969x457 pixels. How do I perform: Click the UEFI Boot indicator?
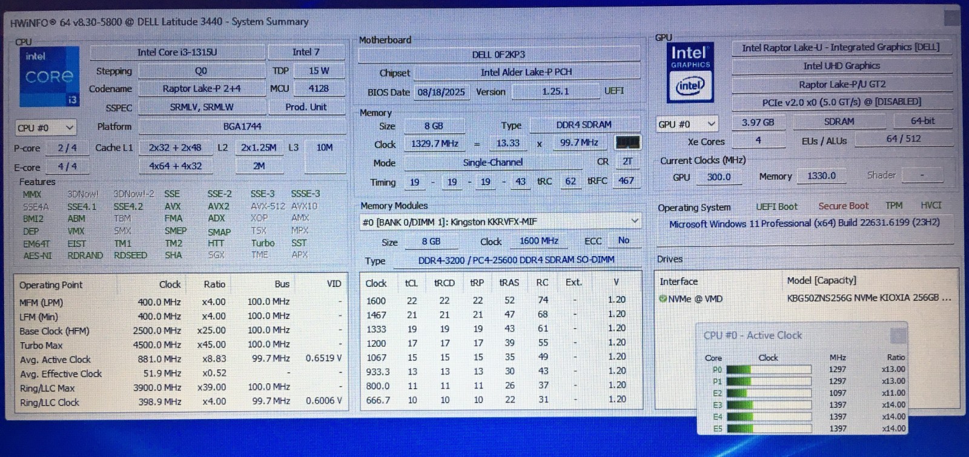(776, 206)
